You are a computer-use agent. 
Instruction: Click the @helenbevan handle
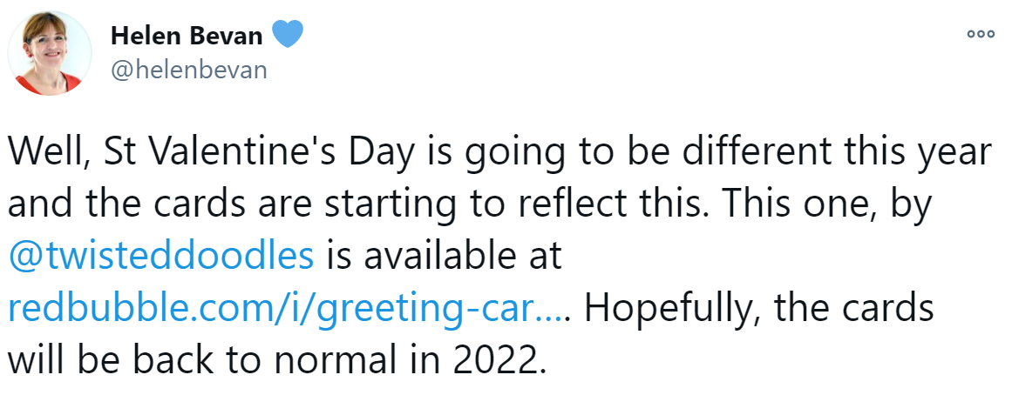(188, 70)
